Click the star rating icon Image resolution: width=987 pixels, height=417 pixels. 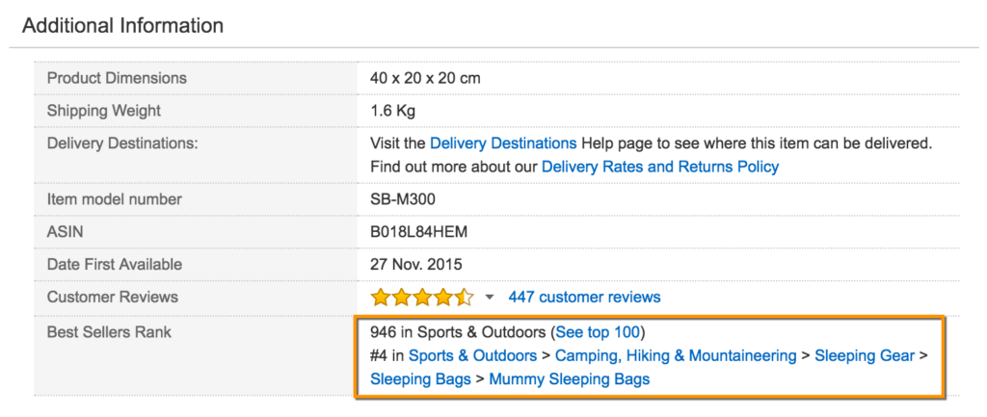point(422,297)
